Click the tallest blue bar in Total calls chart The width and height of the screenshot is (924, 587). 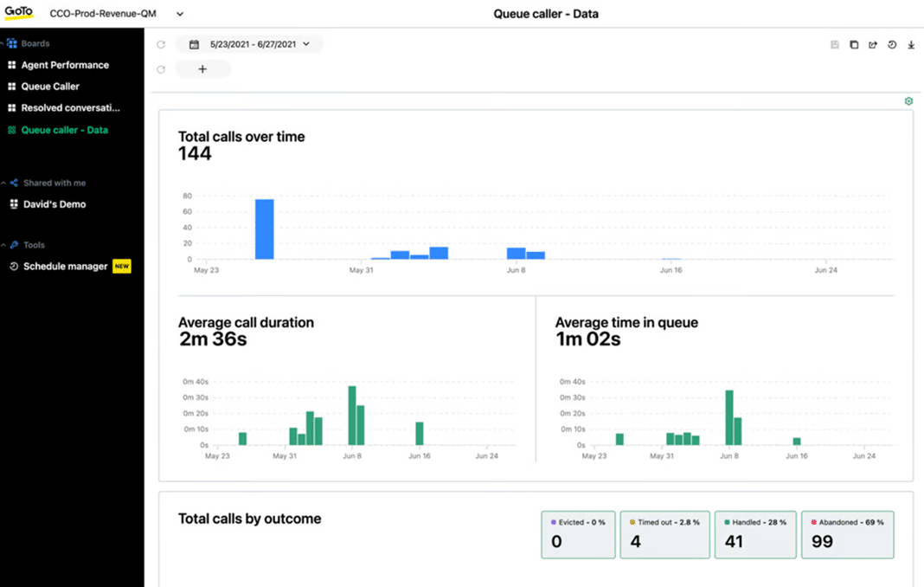(264, 229)
